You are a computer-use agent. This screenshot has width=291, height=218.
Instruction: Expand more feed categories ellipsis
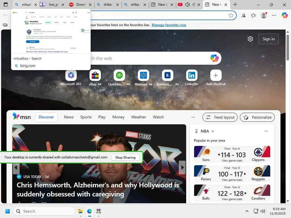click(193, 117)
